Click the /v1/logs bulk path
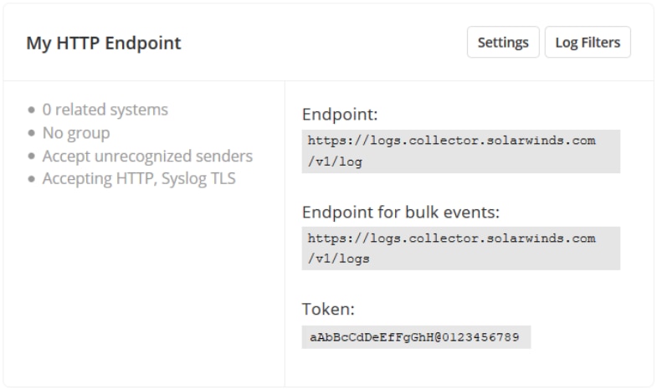Screen dimensions: 657x390 [x=339, y=259]
